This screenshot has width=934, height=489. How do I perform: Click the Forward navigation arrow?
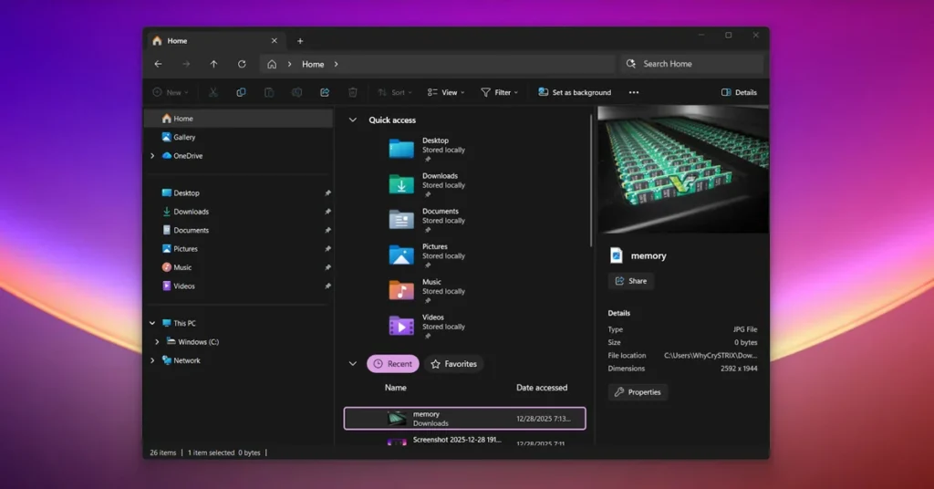click(x=186, y=65)
